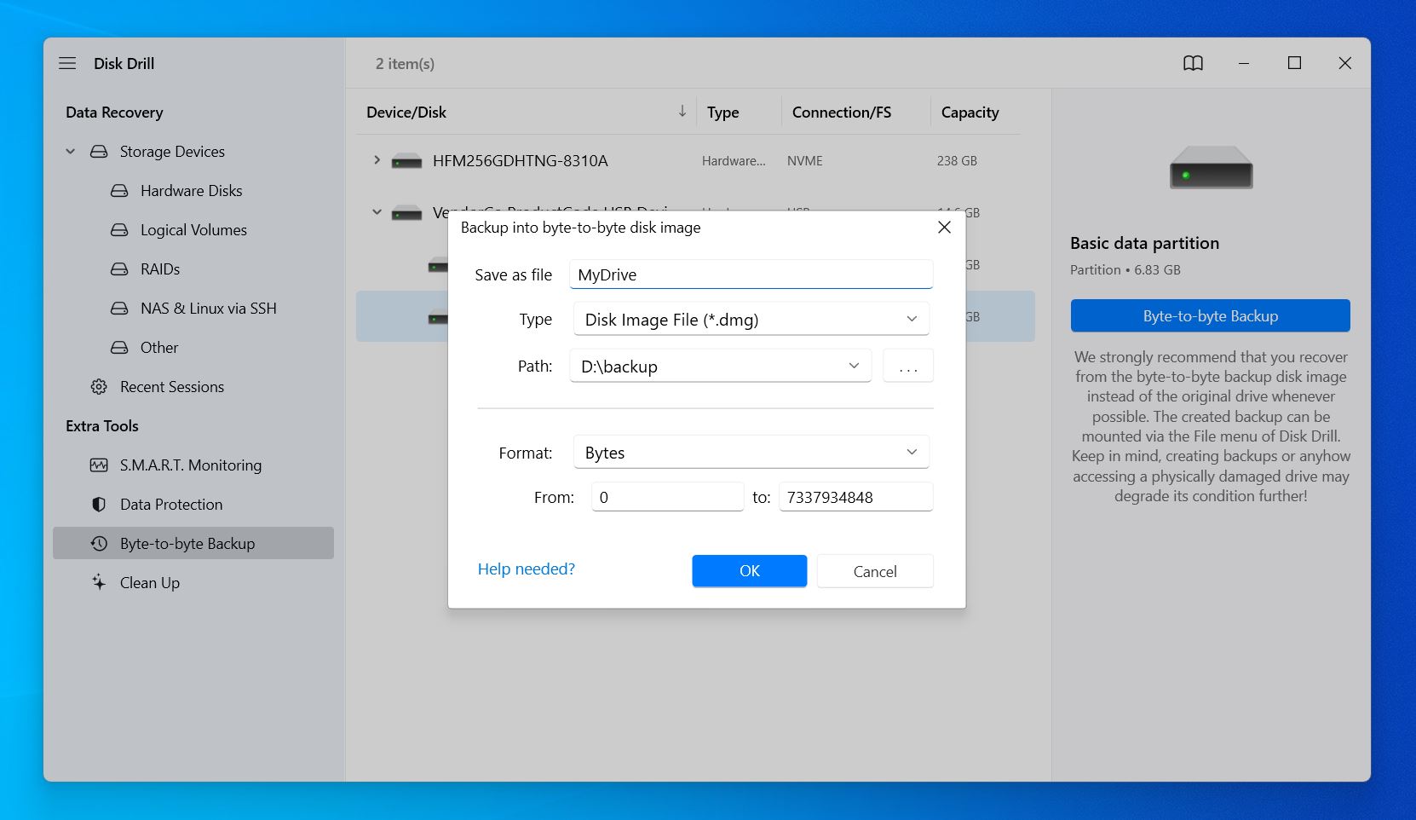
Task: Click Cancel in the backup dialog
Action: coord(875,571)
